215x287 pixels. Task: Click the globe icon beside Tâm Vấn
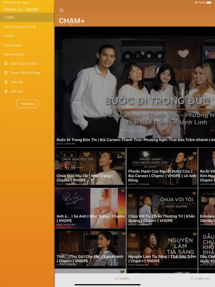pyautogui.click(x=6, y=82)
